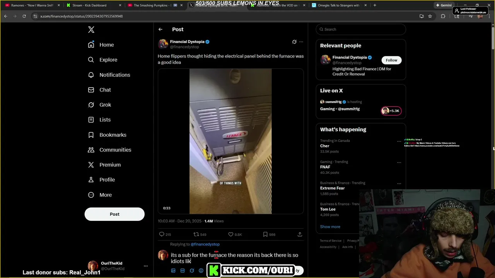
Task: Open options for Extreme Fear trend
Action: coord(399,184)
